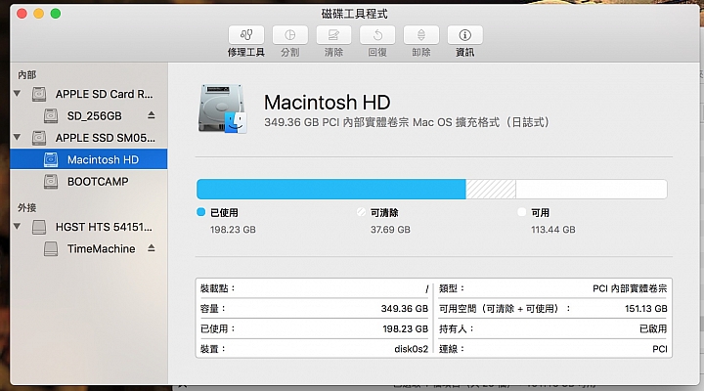Click the 回復 restore toolbar icon
Screen dimensions: 704x391
(377, 35)
